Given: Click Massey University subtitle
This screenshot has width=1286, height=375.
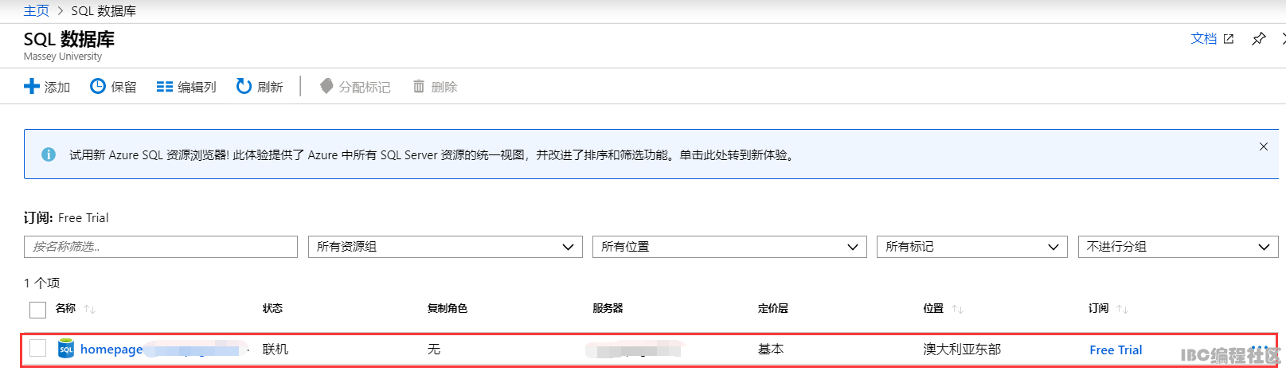Looking at the screenshot, I should click(63, 57).
